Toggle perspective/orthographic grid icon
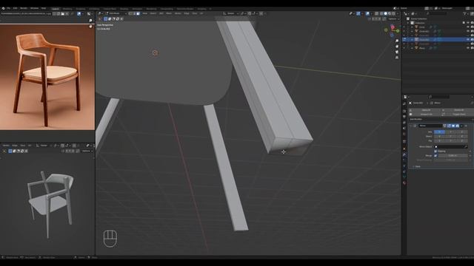 (397, 58)
